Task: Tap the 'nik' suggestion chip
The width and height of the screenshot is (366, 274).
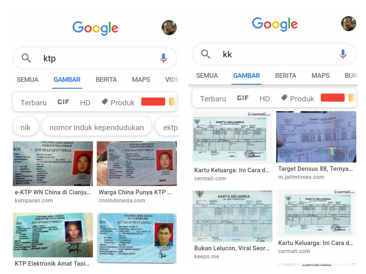Action: point(25,127)
